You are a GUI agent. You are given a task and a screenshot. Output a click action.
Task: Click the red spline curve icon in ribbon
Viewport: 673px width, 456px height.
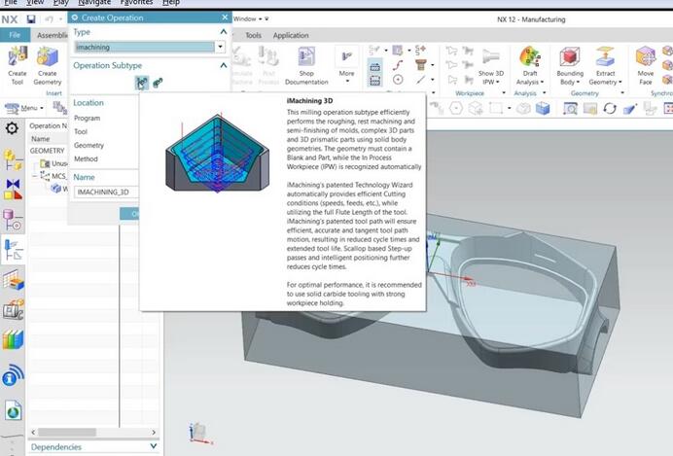coord(398,65)
